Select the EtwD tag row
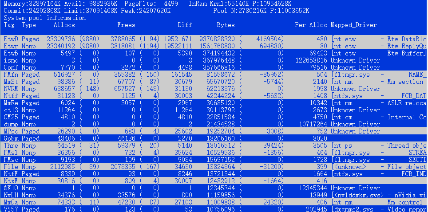This screenshot has width=428, height=212. pyautogui.click(x=214, y=39)
